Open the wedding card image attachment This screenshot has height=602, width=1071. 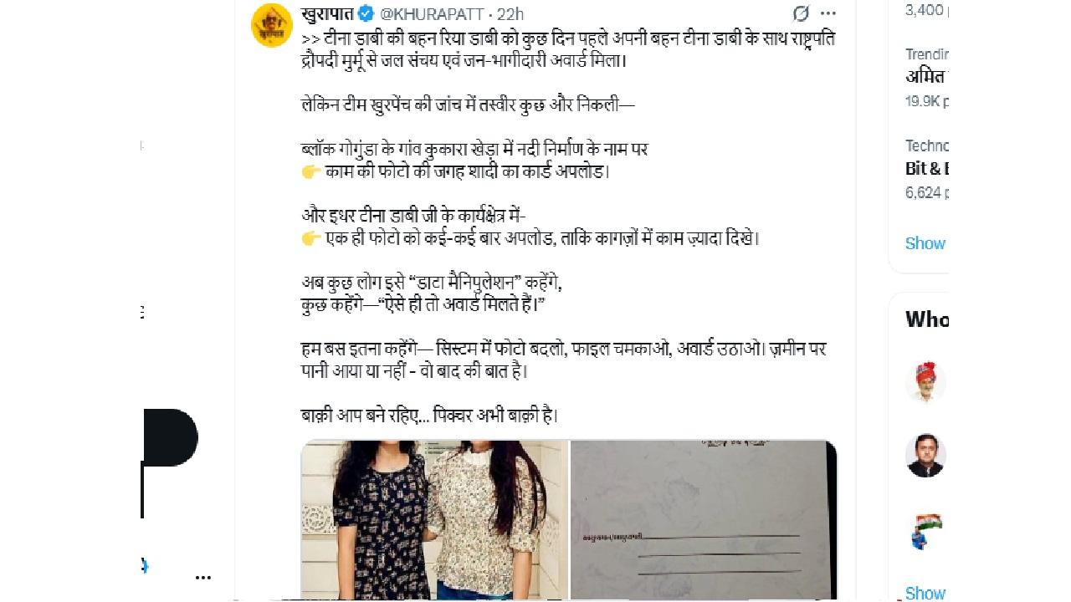[x=703, y=519]
